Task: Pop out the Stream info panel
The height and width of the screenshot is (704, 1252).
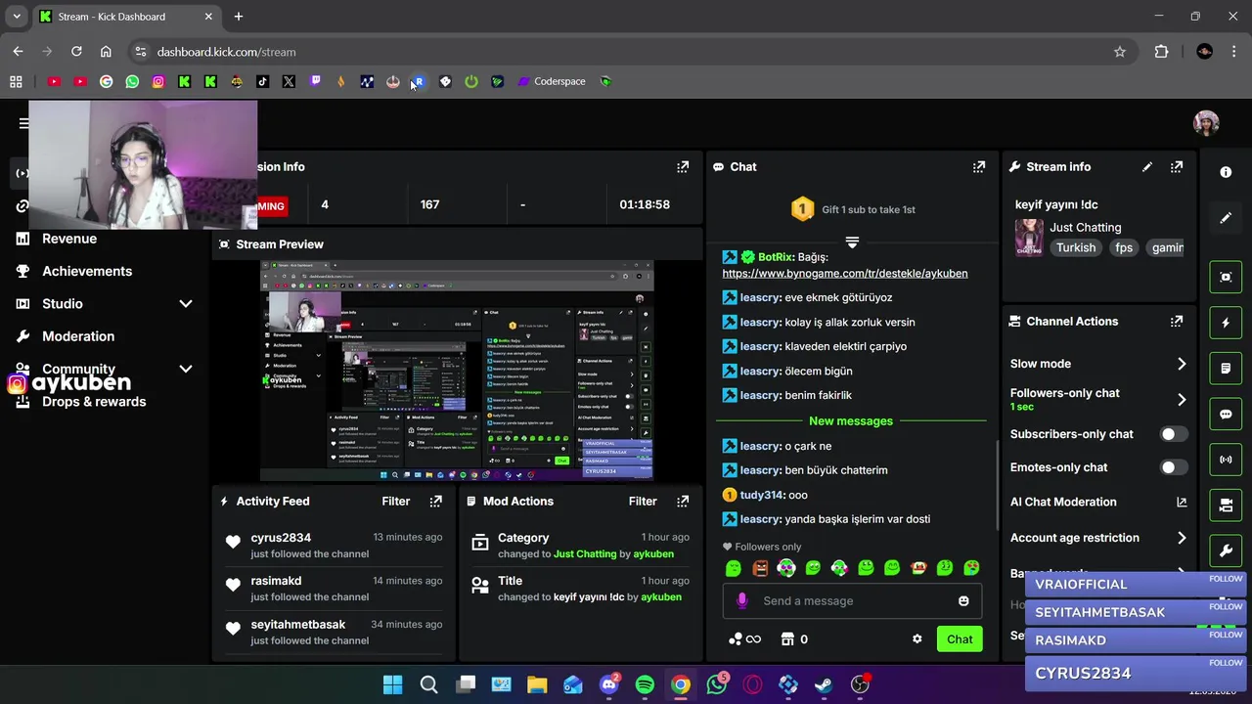Action: 1177,167
